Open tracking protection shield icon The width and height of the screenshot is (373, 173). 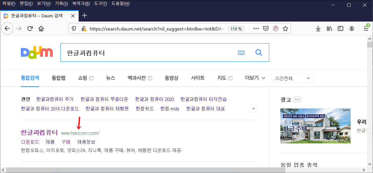click(74, 29)
